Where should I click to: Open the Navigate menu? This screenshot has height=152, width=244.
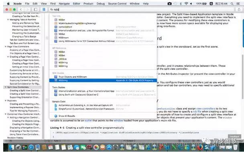click(x=64, y=4)
